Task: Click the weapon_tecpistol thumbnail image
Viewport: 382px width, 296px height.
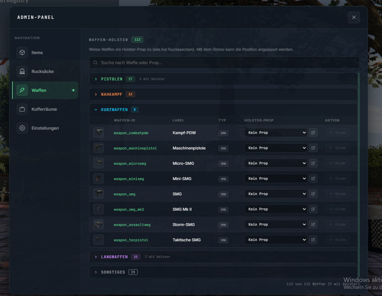Action: pos(99,240)
